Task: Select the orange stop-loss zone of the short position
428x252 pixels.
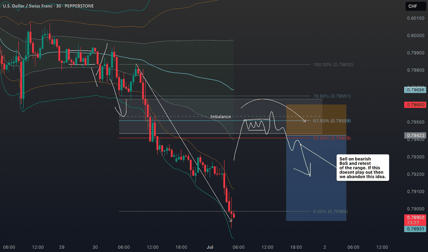Action: [x=316, y=120]
